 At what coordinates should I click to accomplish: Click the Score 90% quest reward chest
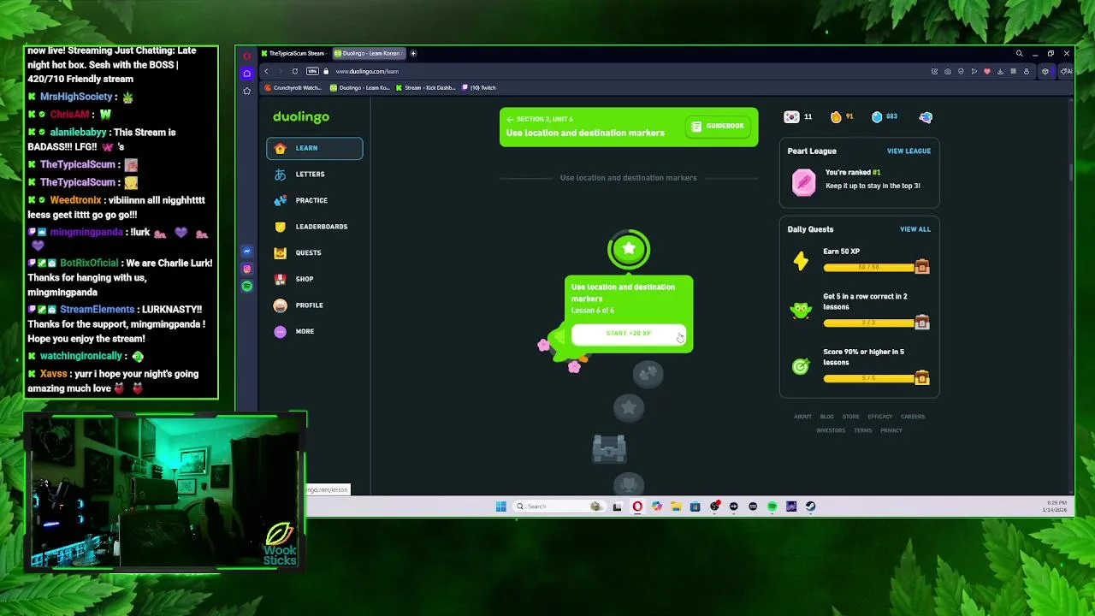921,377
